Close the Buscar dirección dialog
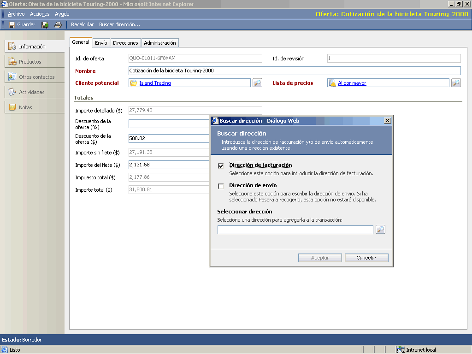 tap(387, 121)
